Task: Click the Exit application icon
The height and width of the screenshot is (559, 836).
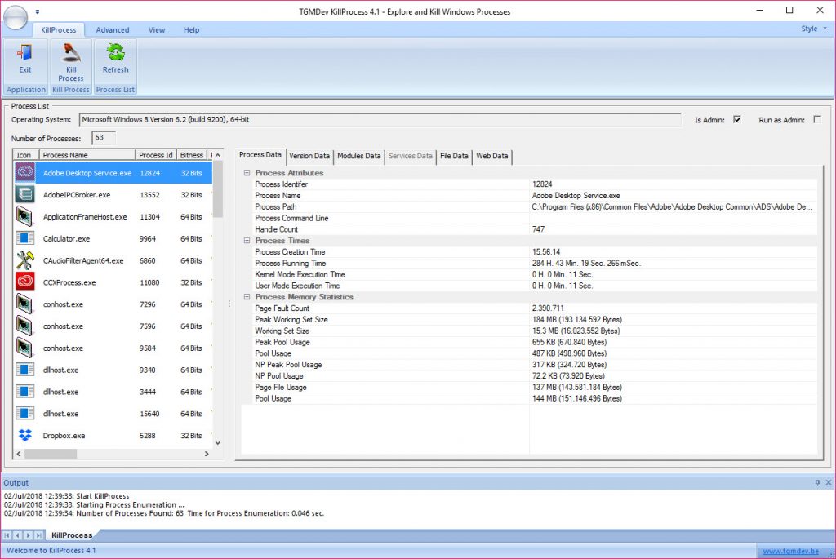Action: (24, 53)
